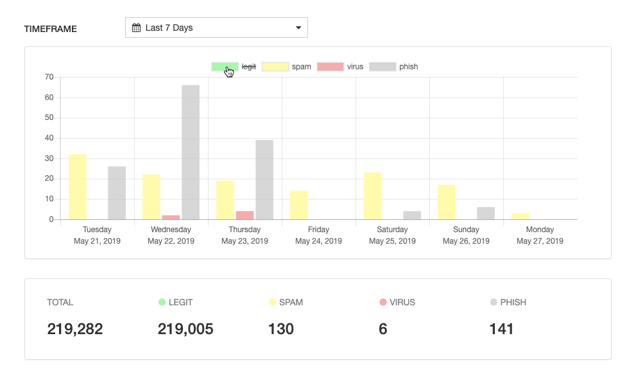This screenshot has width=627, height=372.
Task: Click the TOTAL count of 219,282
Action: (75, 328)
